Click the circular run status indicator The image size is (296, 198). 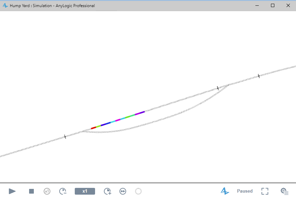pos(138,191)
